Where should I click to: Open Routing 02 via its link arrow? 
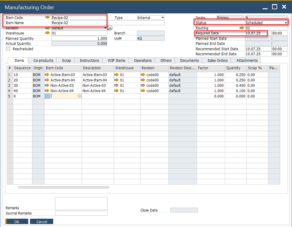click(242, 28)
